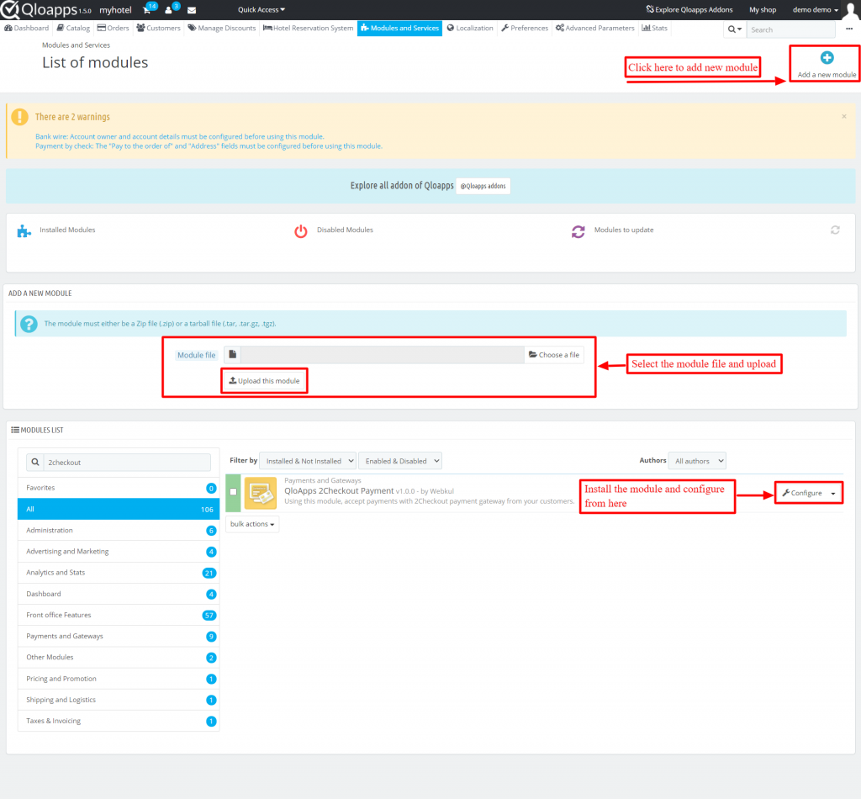Select the Modules and Services menu
This screenshot has width=861, height=799.
point(399,28)
